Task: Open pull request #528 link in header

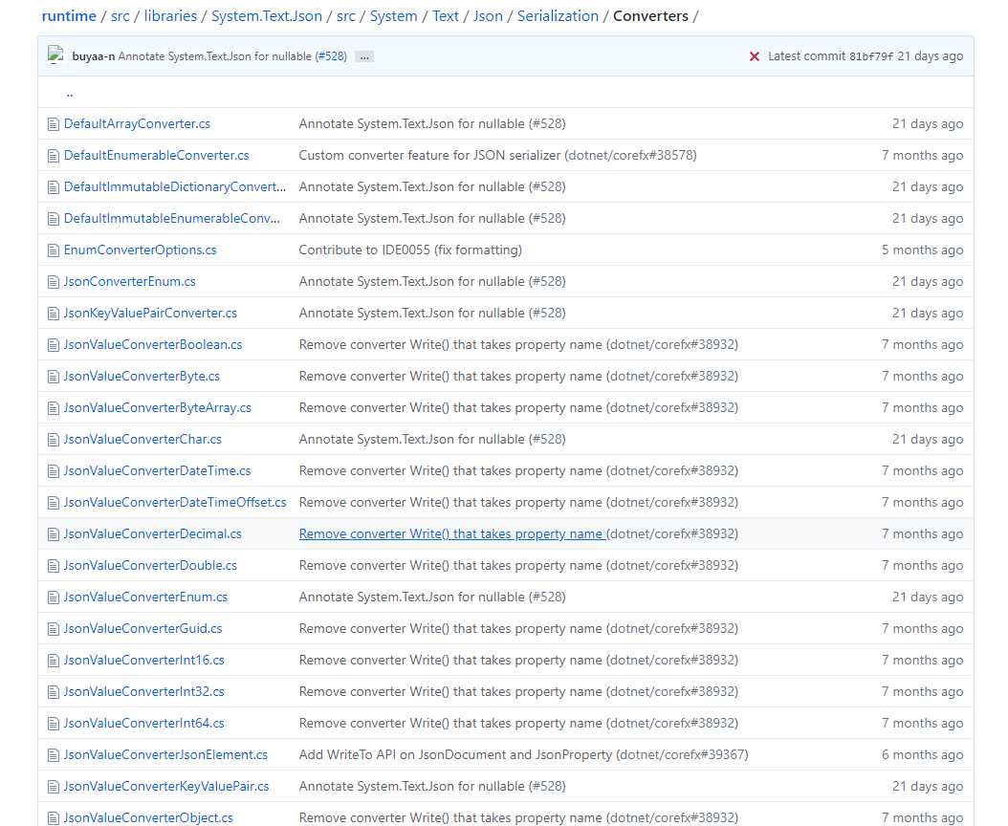Action: coord(331,56)
